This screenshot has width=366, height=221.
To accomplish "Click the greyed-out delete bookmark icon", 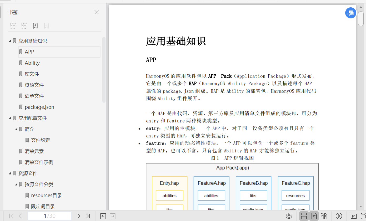I will [46, 26].
